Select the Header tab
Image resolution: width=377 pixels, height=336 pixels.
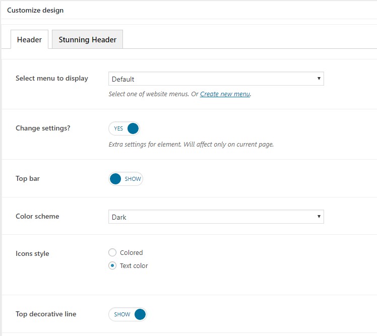click(29, 40)
